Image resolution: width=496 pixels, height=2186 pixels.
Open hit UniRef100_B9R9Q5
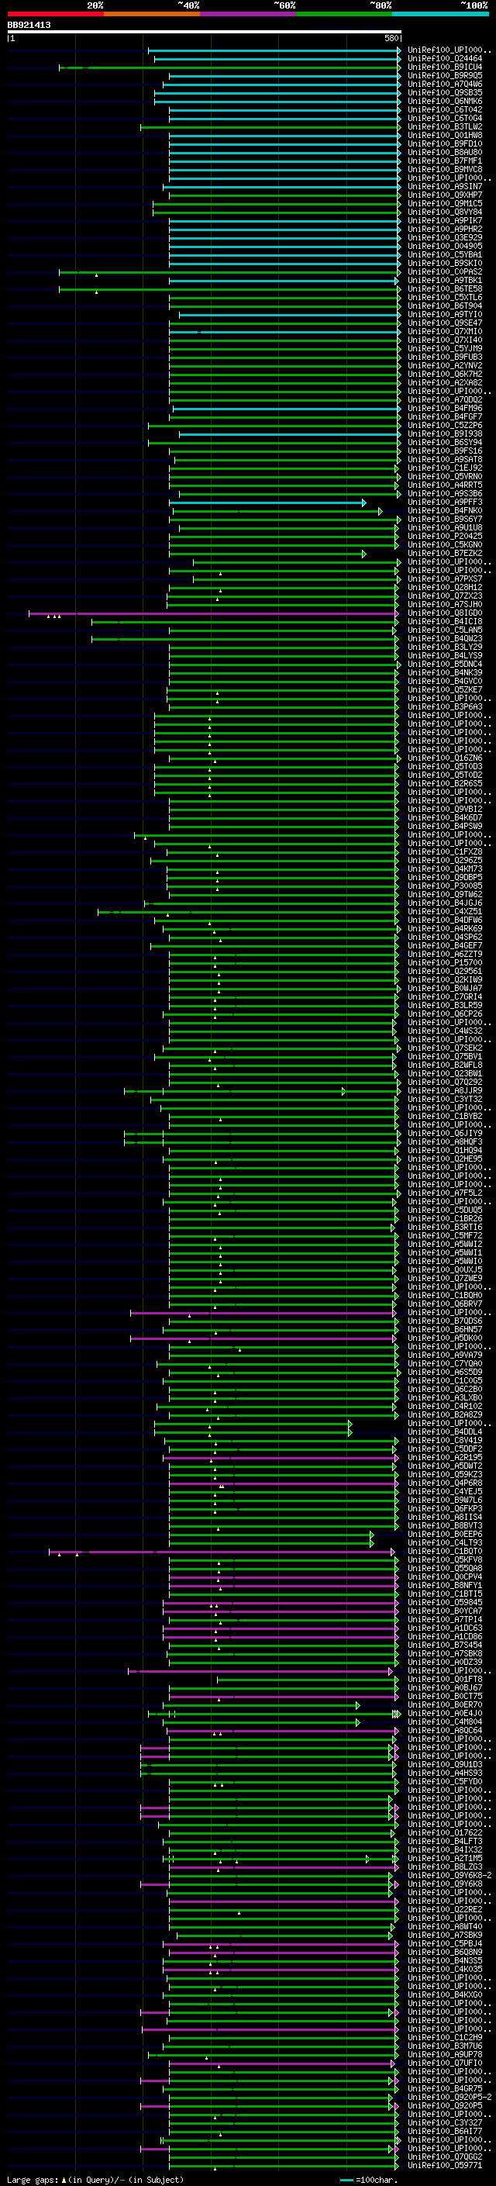(x=445, y=75)
